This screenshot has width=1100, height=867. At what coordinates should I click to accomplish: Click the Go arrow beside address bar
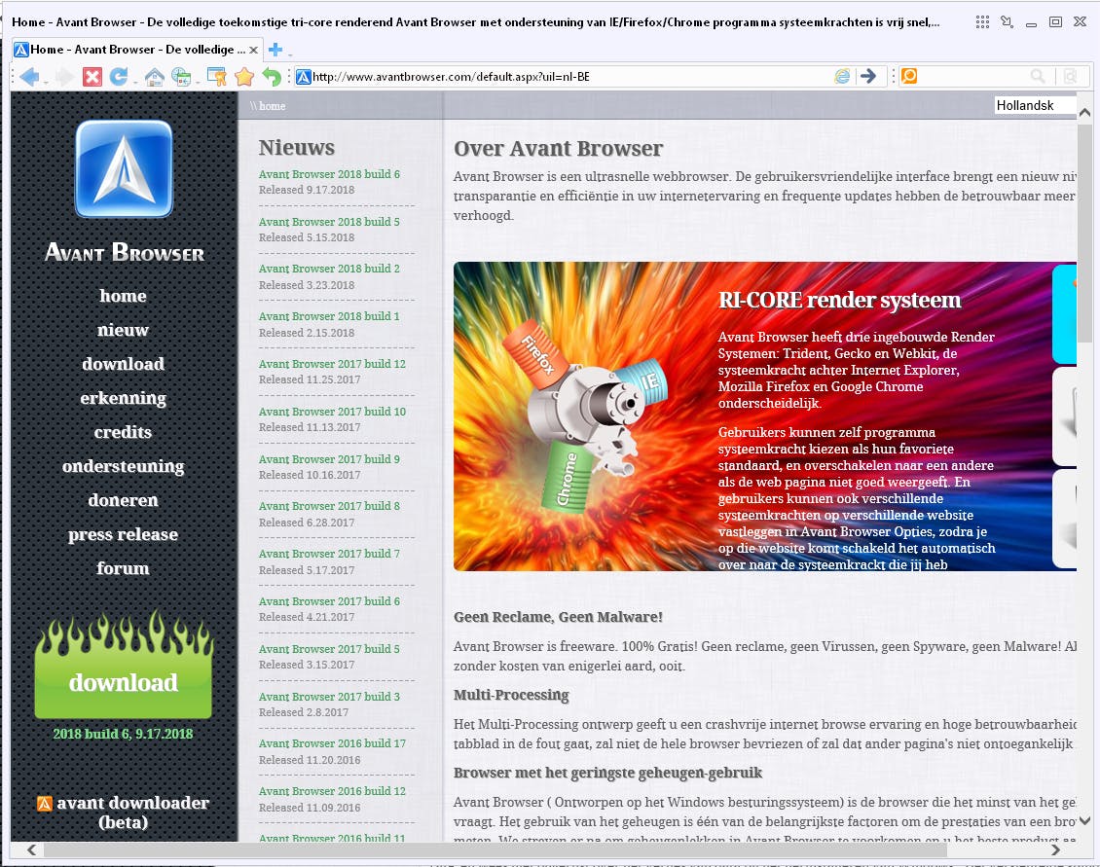pos(868,77)
